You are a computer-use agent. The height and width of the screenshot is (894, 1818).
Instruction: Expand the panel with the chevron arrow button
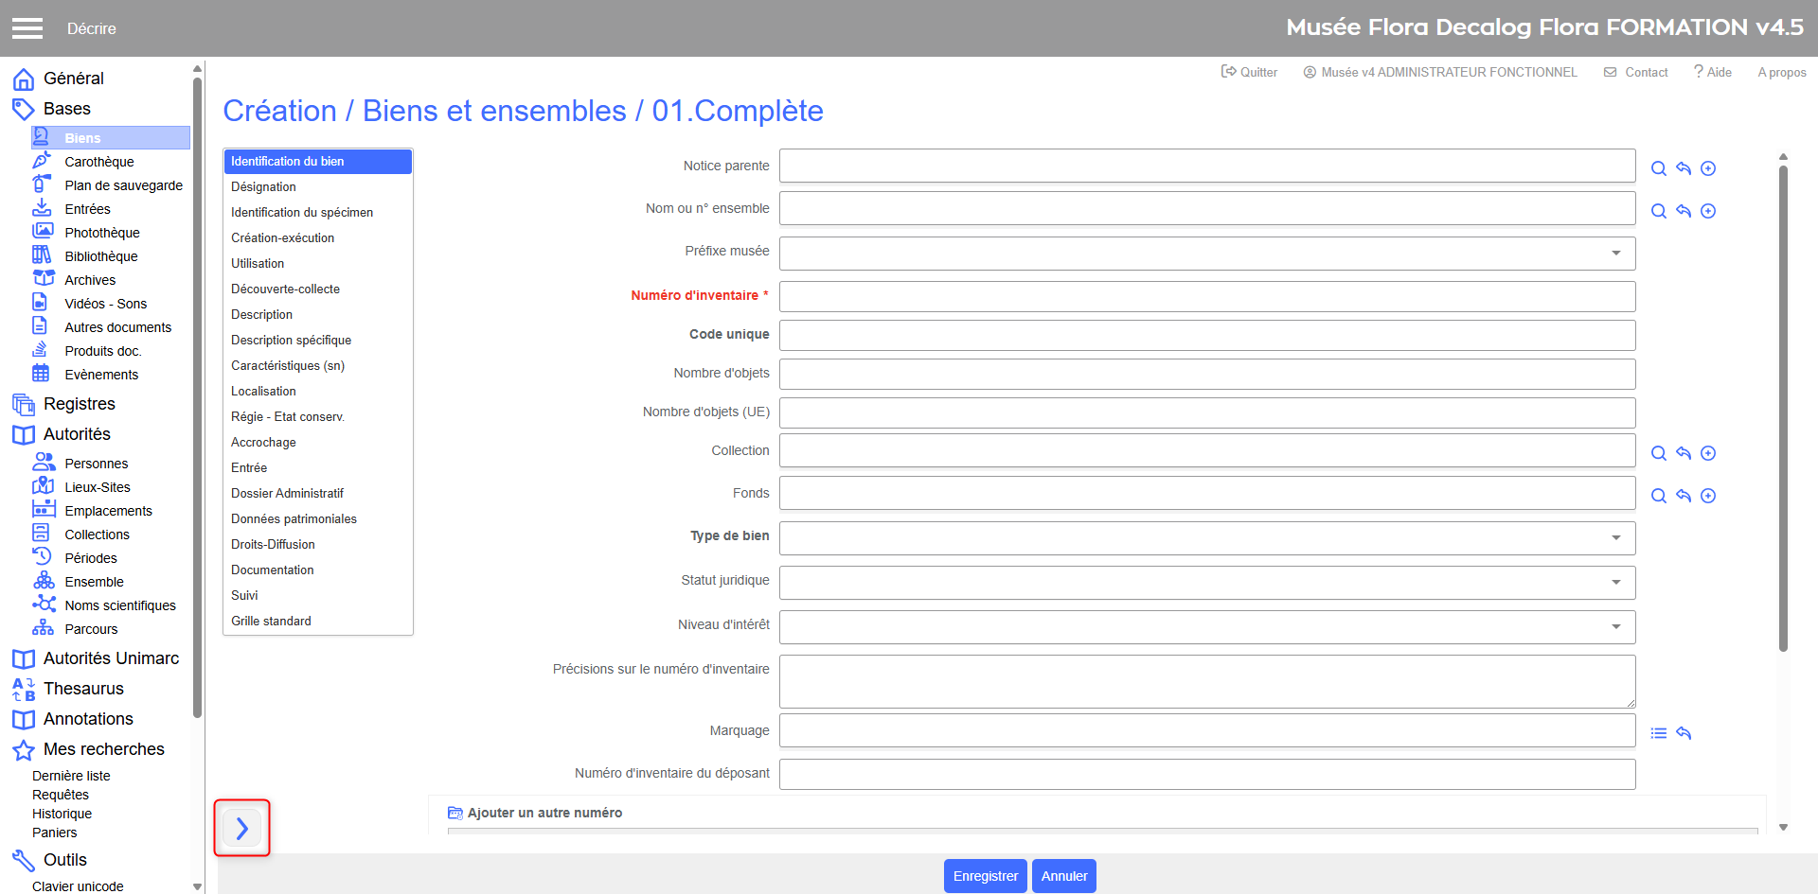242,829
